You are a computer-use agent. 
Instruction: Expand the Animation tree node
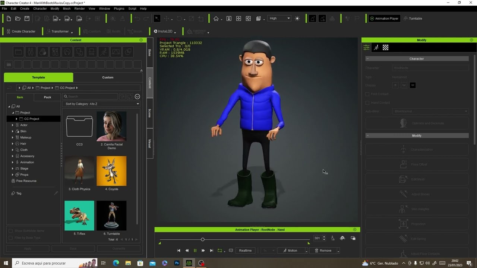pyautogui.click(x=13, y=162)
